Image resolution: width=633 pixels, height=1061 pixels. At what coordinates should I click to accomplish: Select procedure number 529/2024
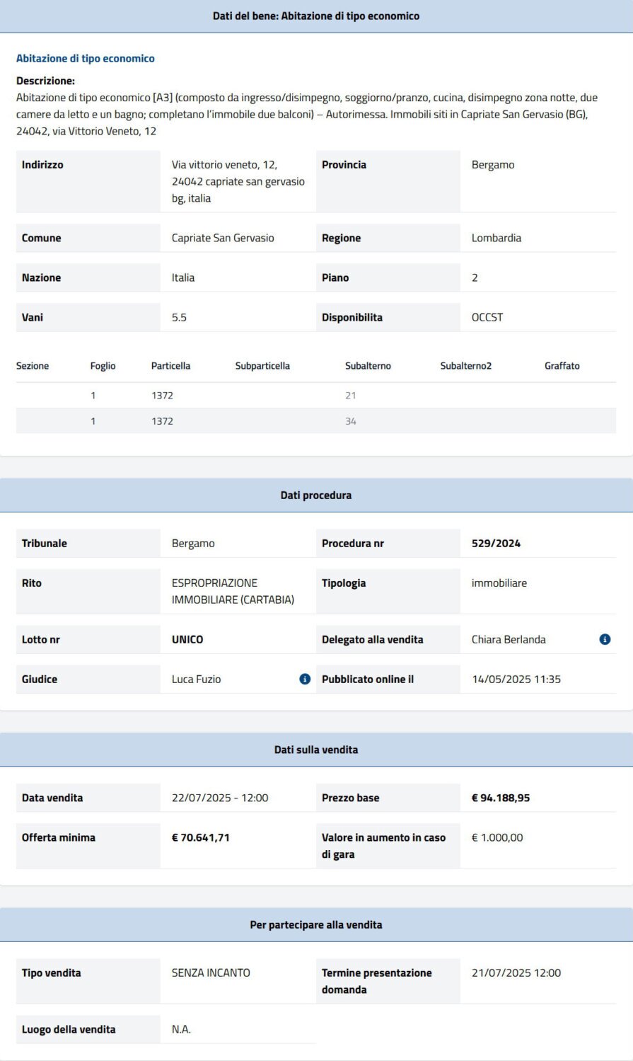(x=496, y=544)
